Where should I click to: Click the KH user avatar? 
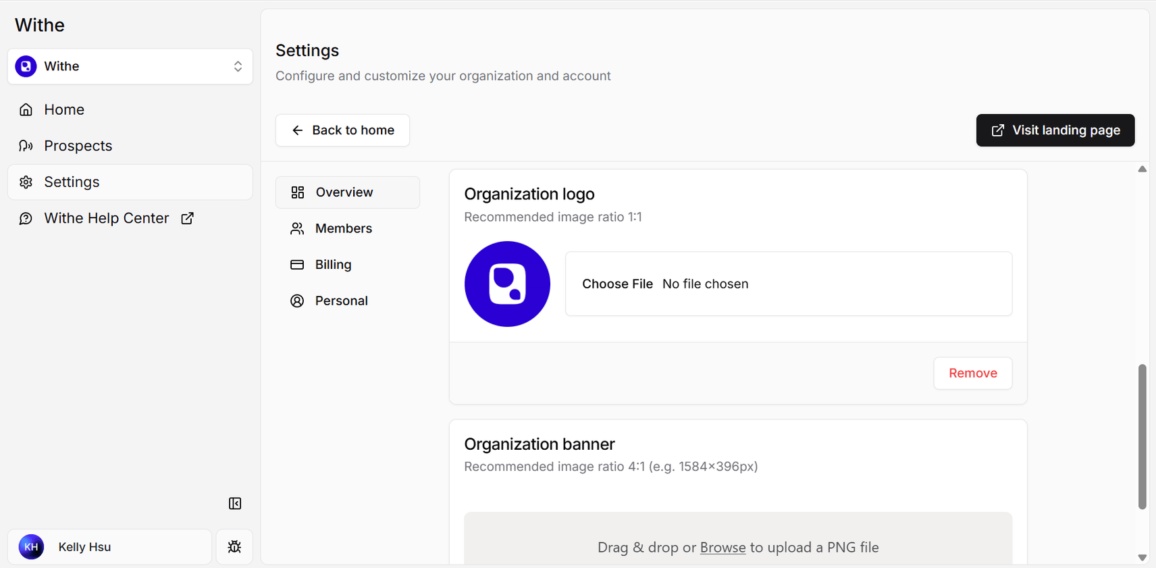pos(31,547)
